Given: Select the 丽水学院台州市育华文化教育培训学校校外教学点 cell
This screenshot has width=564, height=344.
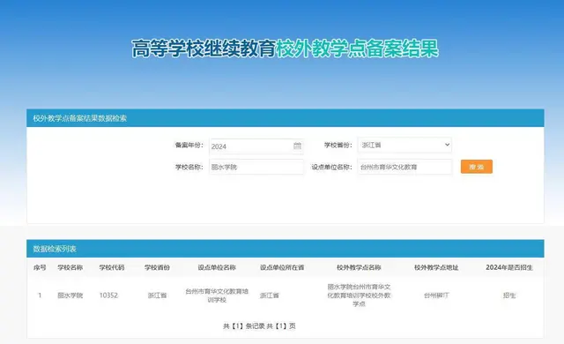Looking at the screenshot, I should coord(359,295).
